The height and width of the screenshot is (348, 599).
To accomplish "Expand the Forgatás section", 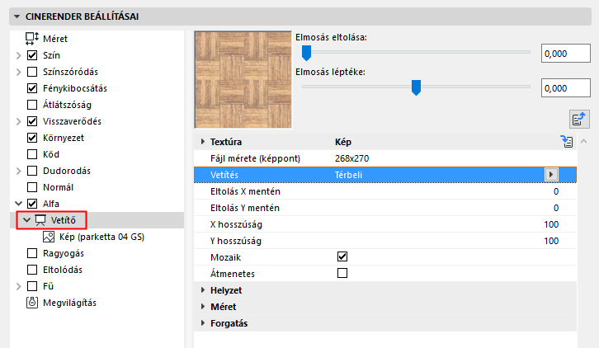I will [203, 323].
